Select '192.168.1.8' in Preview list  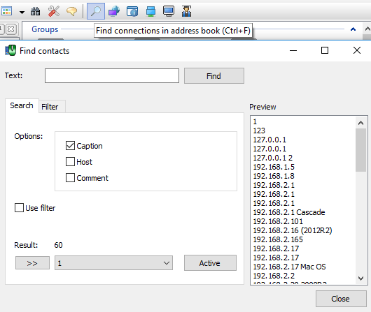point(274,176)
